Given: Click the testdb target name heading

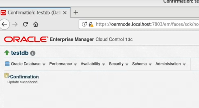Looking at the screenshot, I should tap(19, 53).
